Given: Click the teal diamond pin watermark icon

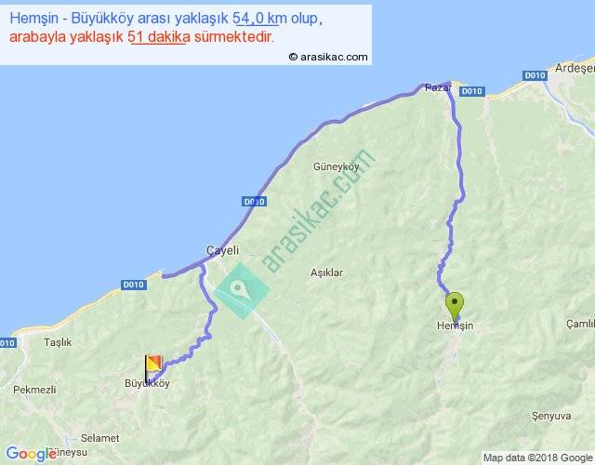Looking at the screenshot, I should [241, 291].
